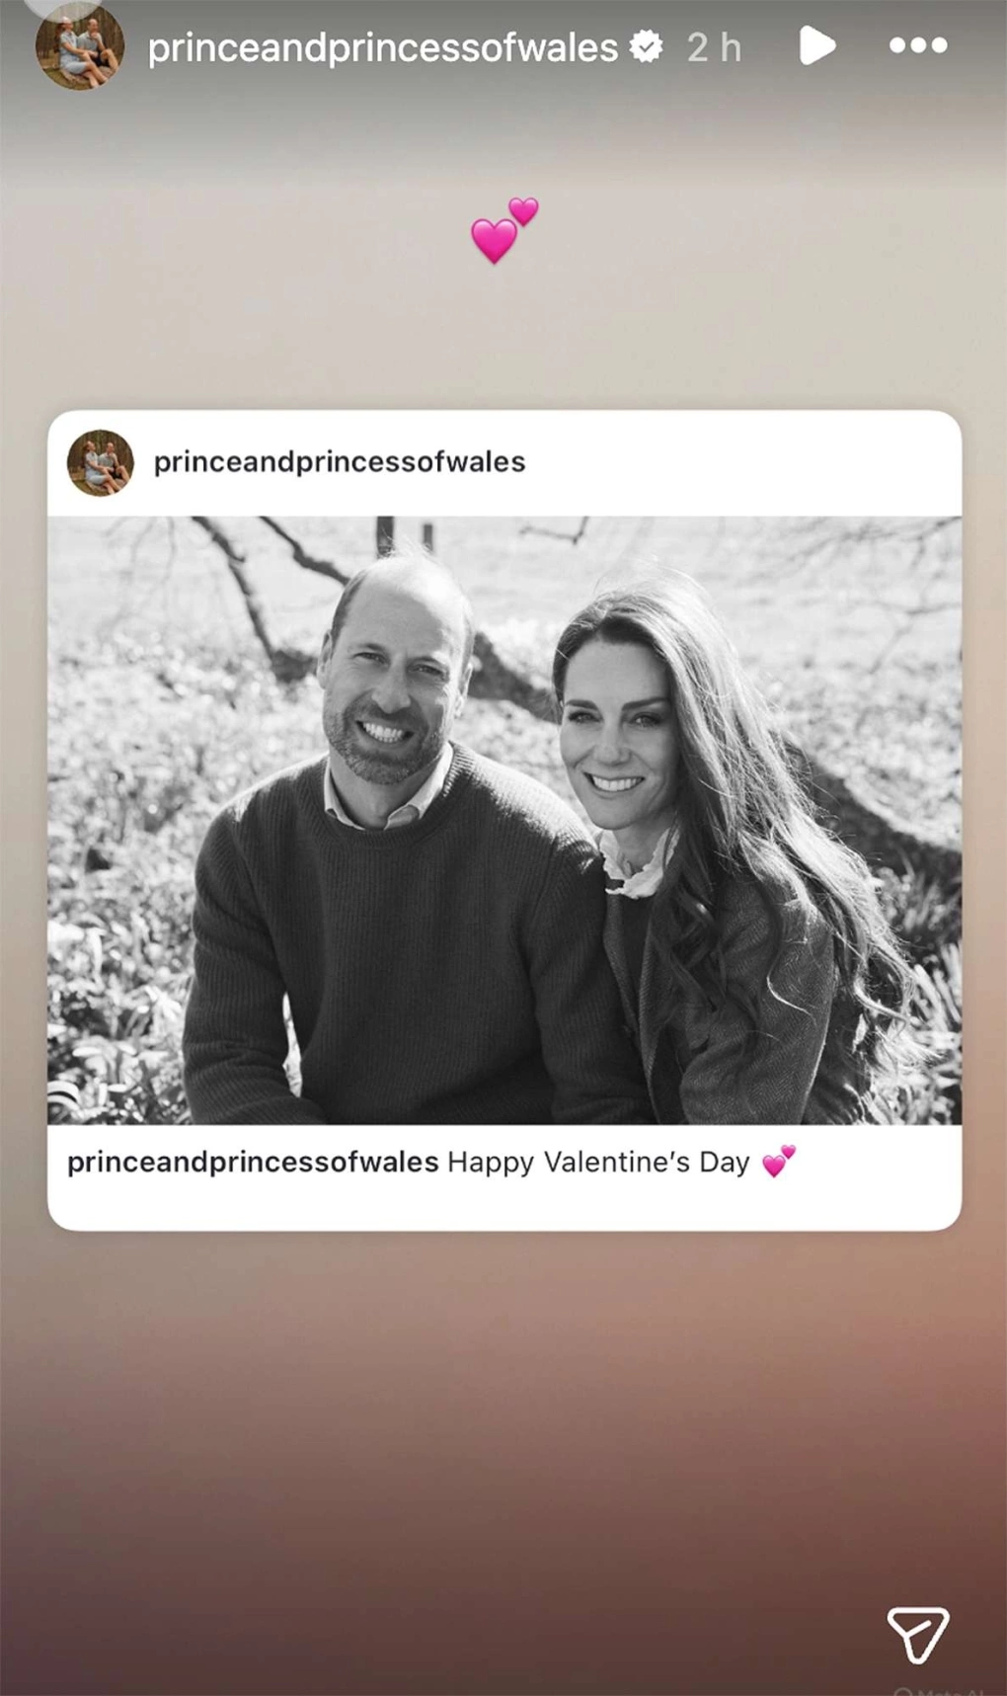Image resolution: width=1007 pixels, height=1696 pixels.
Task: Tap the paper-plane share icon
Action: (917, 1634)
